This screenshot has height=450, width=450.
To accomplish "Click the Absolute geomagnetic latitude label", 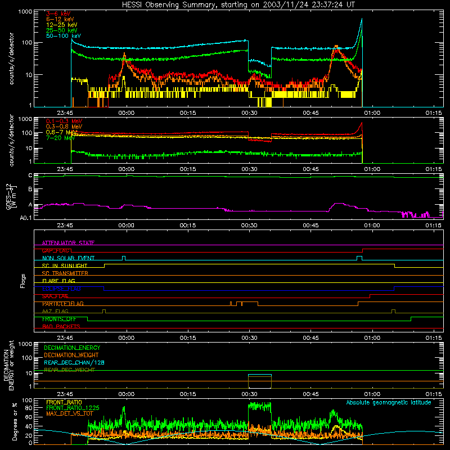I will [389, 403].
